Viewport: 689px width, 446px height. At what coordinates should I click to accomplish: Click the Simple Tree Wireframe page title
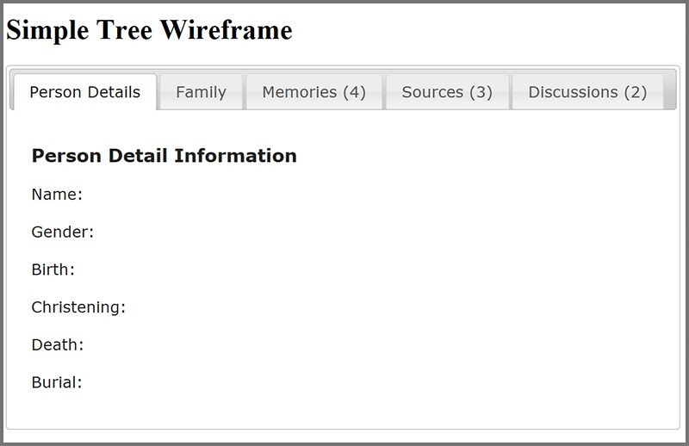(149, 30)
